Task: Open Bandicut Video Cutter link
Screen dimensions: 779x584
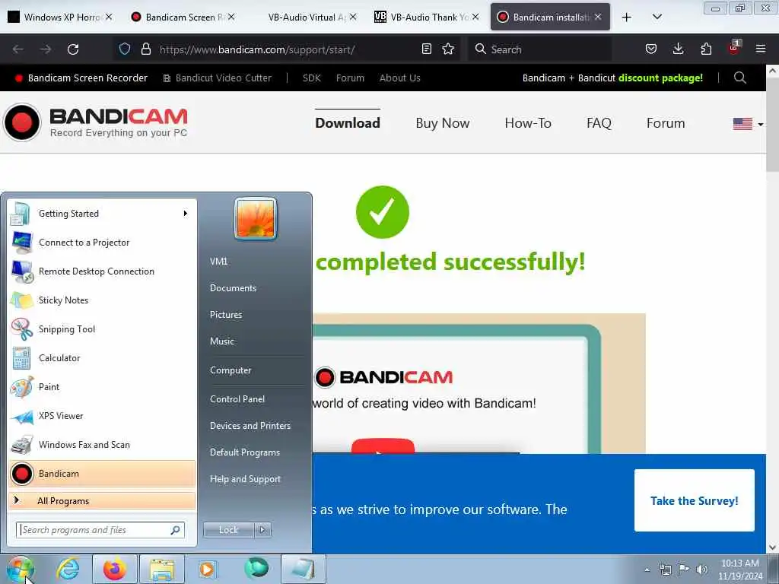Action: pos(218,78)
